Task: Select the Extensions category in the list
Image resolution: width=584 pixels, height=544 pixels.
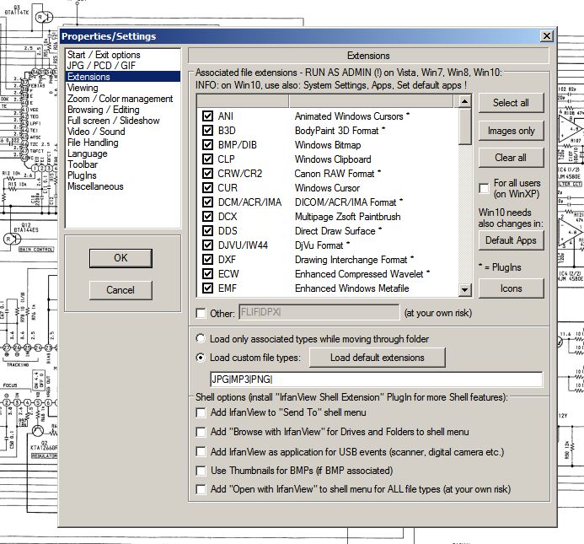Action: click(x=122, y=77)
